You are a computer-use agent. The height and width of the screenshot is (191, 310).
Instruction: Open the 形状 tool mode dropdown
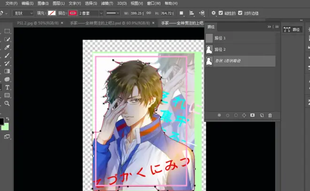tap(23, 13)
